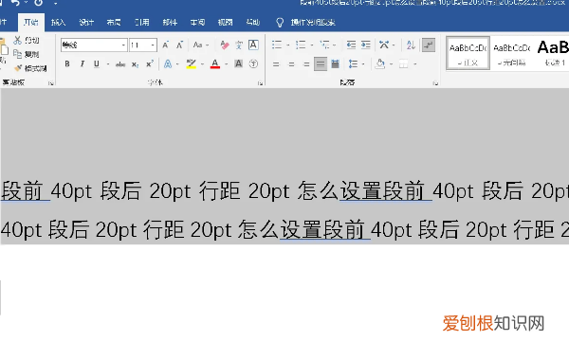Apply strikethrough abc formatting
The height and width of the screenshot is (341, 569).
tap(120, 64)
